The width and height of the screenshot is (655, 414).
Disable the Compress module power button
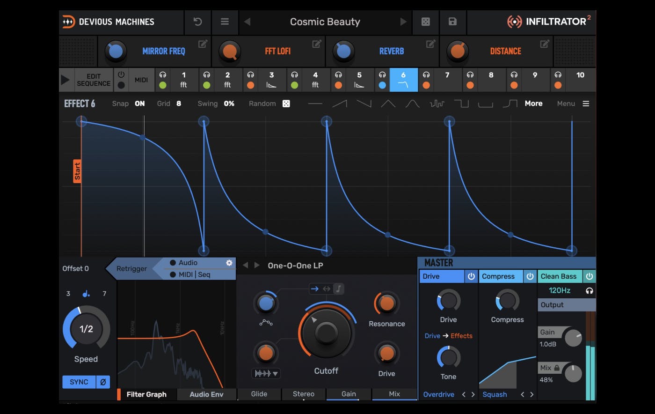coord(530,276)
